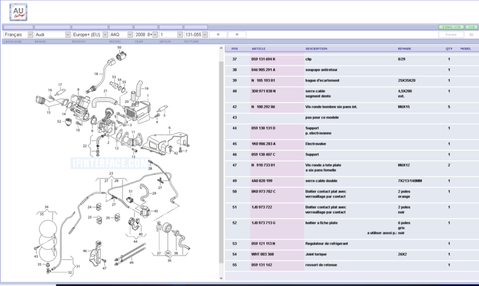This screenshot has height=286, width=479.
Task: Click the diagram scroll up arrow
Action: point(221,48)
